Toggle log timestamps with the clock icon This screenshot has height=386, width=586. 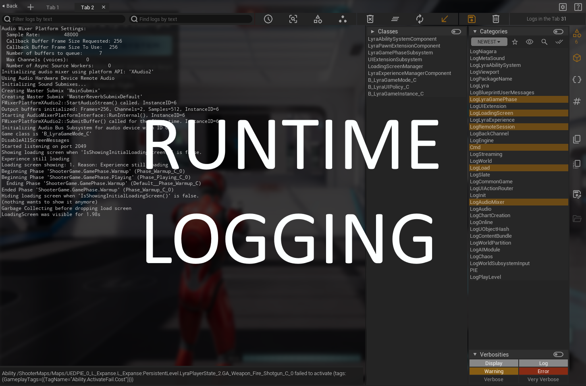coord(268,19)
